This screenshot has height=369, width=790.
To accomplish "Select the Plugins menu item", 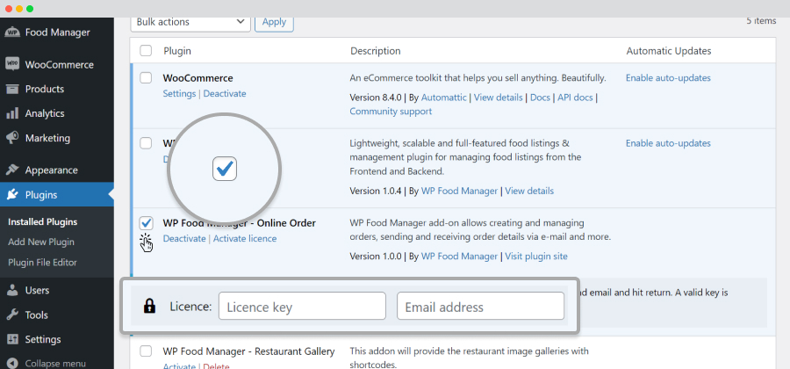I will click(x=57, y=194).
